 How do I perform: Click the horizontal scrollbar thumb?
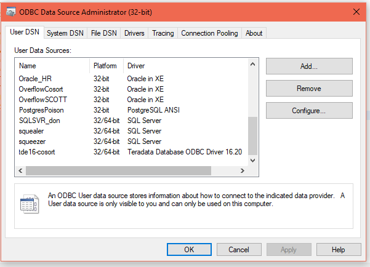coord(118,170)
